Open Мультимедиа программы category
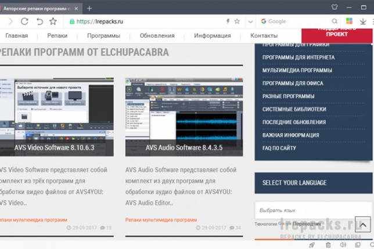Viewport: 374px width, 249px height. (297, 70)
